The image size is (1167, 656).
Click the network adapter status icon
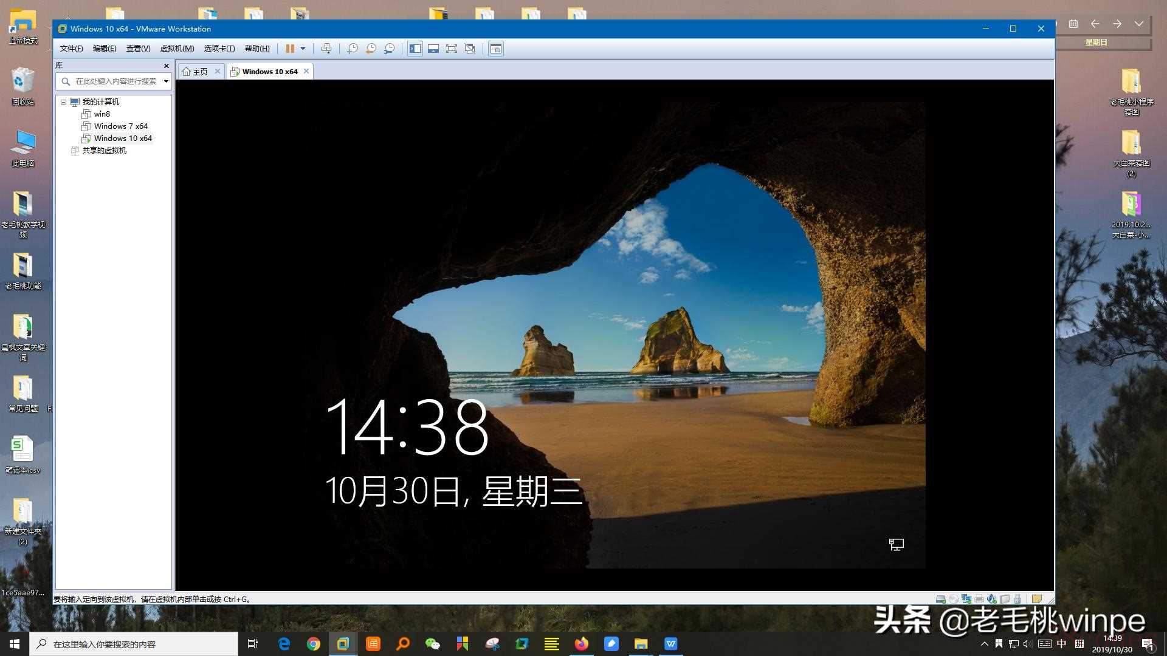(966, 599)
